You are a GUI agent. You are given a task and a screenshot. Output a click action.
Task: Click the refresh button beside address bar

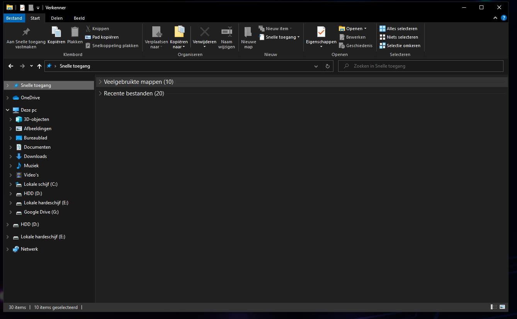[x=327, y=66]
